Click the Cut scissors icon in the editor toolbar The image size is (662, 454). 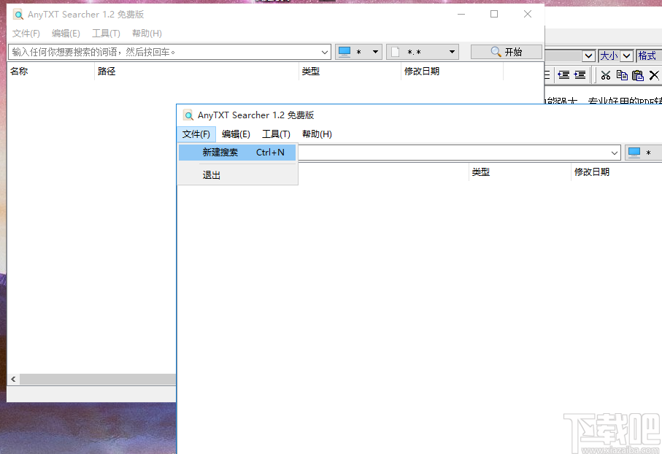[x=606, y=75]
